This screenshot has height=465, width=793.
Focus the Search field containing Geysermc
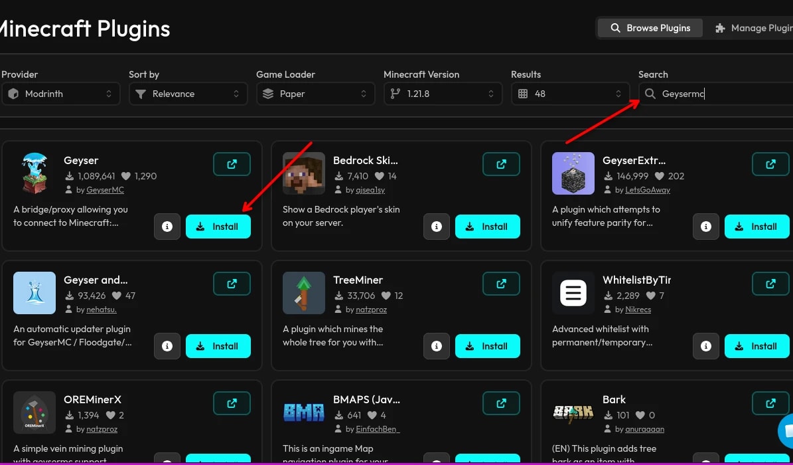pyautogui.click(x=715, y=94)
